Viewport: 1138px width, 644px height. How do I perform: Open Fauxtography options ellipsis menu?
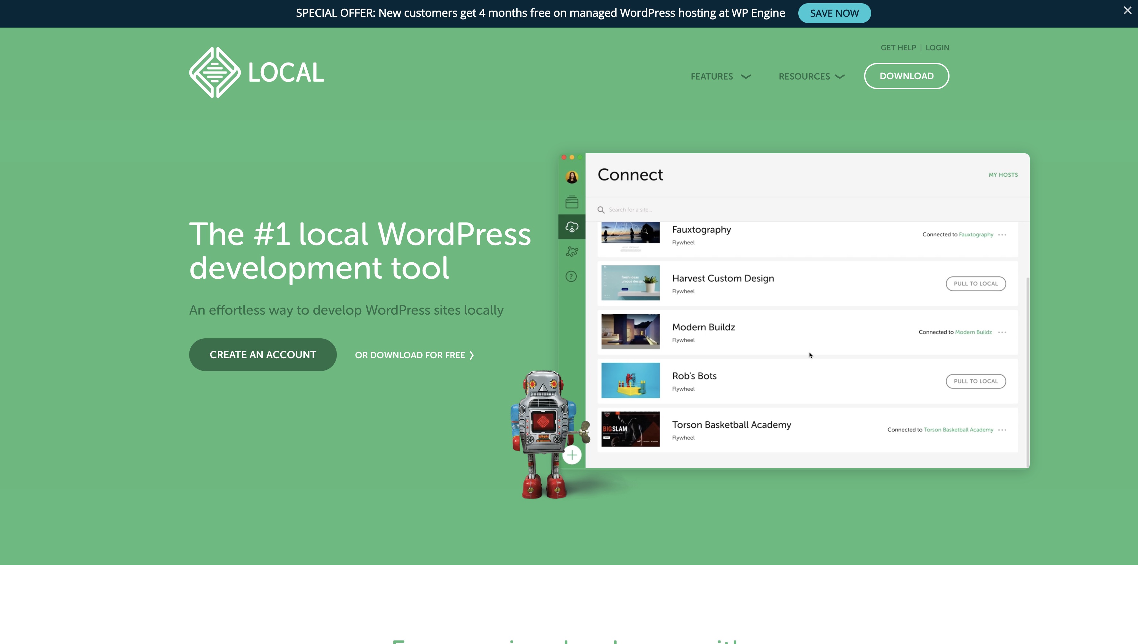coord(1002,235)
